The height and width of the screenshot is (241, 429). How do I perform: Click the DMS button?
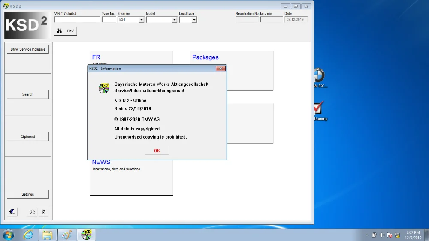point(71,31)
